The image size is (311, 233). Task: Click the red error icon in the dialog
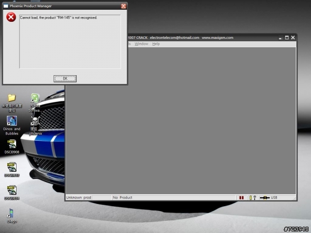tap(11, 17)
